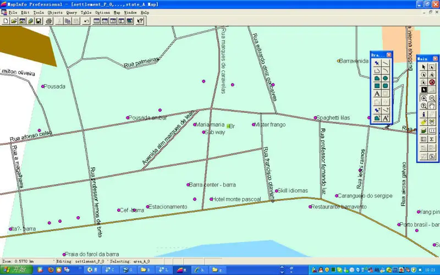Open the New Browser window icon

[x=96, y=21]
